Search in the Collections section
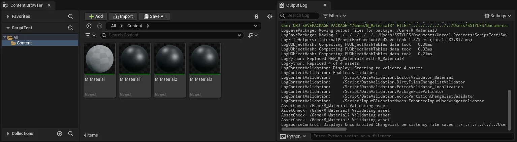The image size is (517, 142). click(71, 134)
